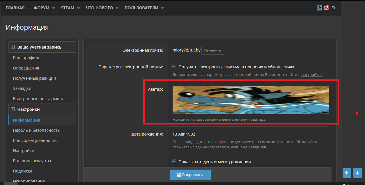Image resolution: width=365 pixels, height=185 pixels.
Task: Open Конфиденциальность in sidebar
Action: click(35, 140)
